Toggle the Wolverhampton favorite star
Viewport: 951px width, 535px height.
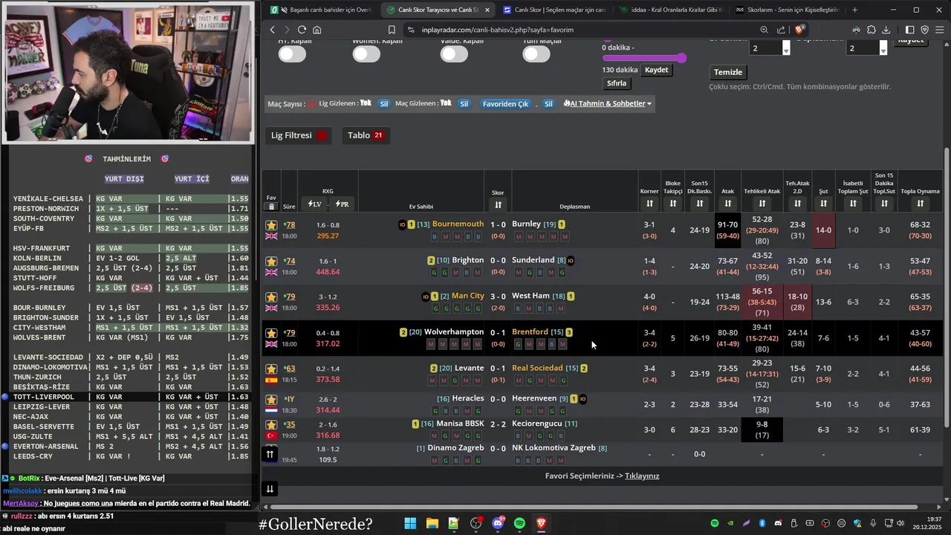tap(271, 333)
